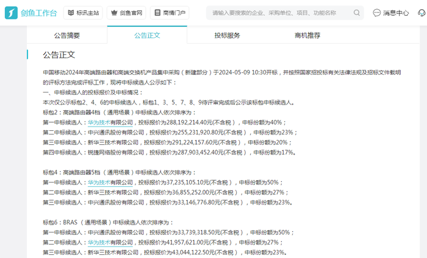Click the 标包4 高端路由器5档 heading line
The height and width of the screenshot is (258, 427).
pos(110,172)
